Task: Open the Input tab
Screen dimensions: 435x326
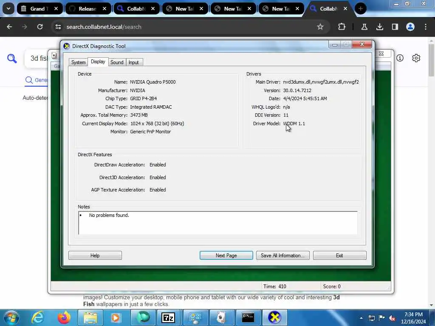Action: (x=133, y=62)
